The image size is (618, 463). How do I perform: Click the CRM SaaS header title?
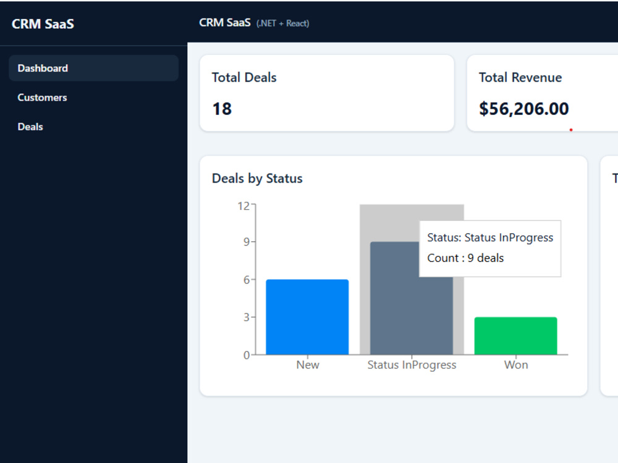[x=225, y=23]
